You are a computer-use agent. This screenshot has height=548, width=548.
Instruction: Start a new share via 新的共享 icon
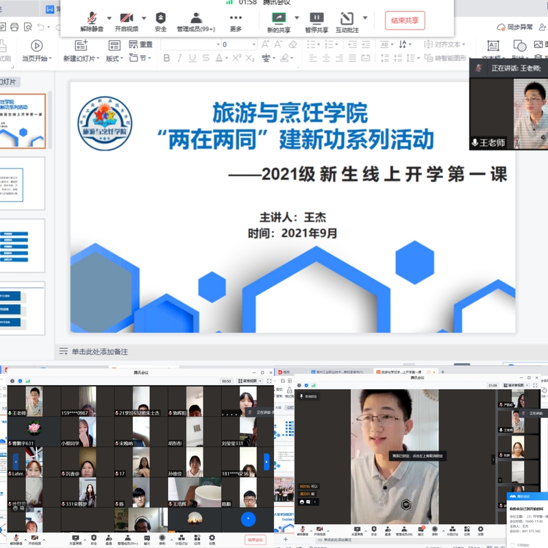278,21
